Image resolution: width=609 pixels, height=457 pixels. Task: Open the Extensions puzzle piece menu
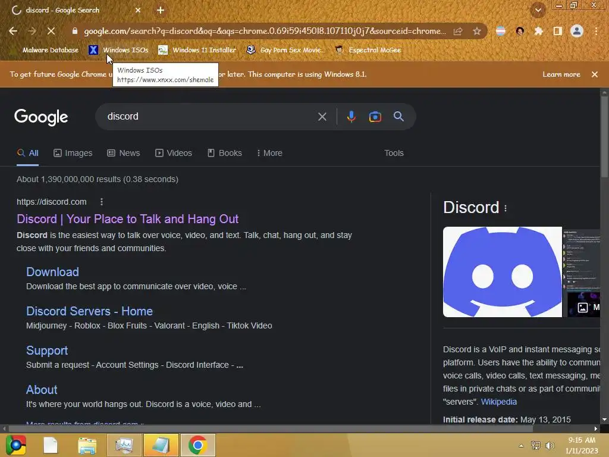click(538, 31)
